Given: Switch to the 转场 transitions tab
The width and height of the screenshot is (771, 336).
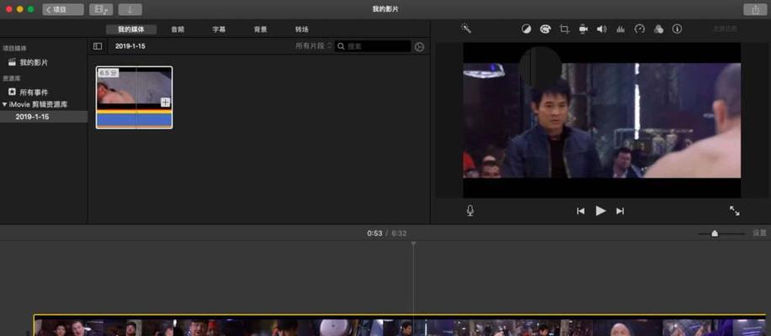Looking at the screenshot, I should pyautogui.click(x=302, y=29).
